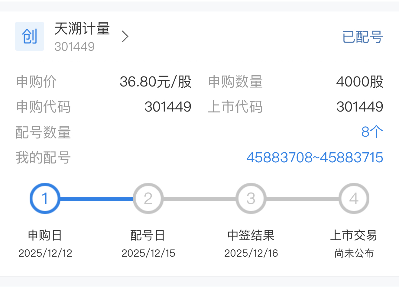
Task: Click the gray stock code 301449 under name
Action: (x=74, y=47)
